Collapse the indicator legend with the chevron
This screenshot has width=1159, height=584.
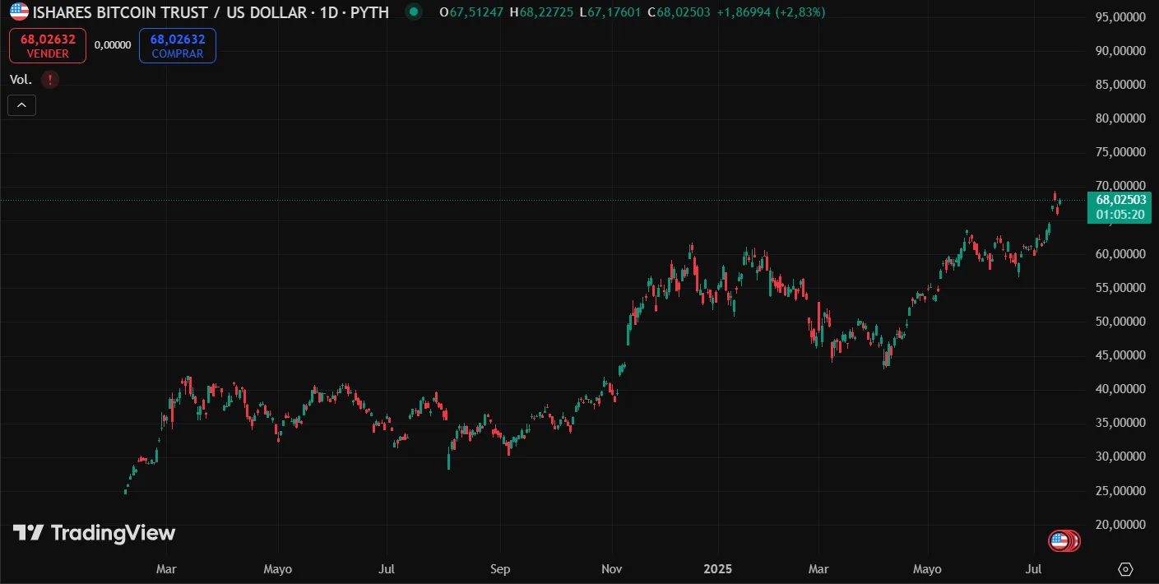click(x=21, y=105)
